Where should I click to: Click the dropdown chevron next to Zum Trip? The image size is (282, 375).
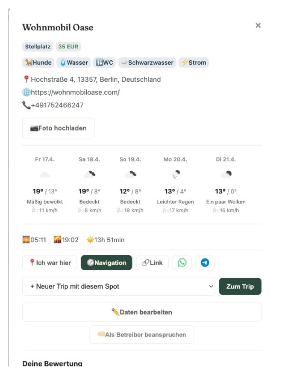point(211,286)
